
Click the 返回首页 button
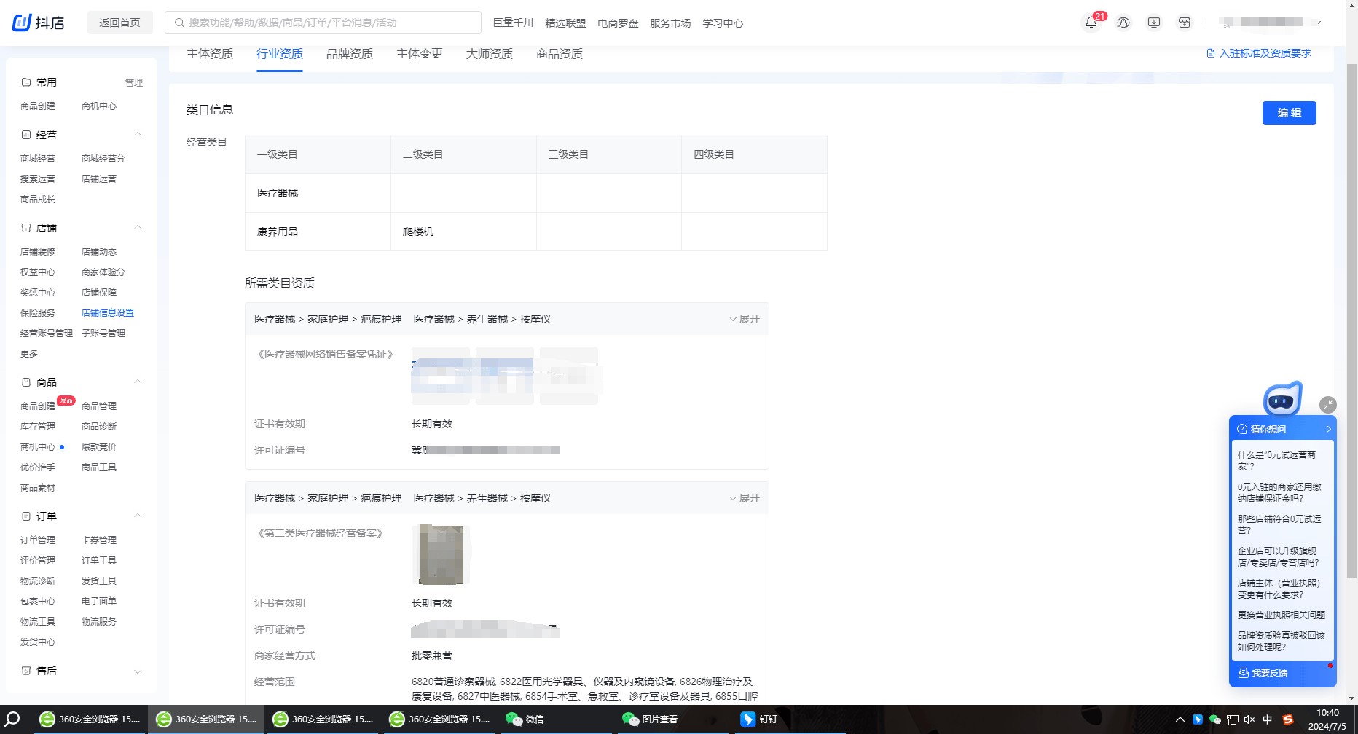[120, 23]
